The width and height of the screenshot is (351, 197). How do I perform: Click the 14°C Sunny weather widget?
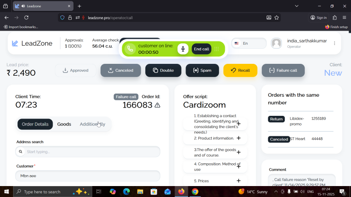[x=253, y=192]
